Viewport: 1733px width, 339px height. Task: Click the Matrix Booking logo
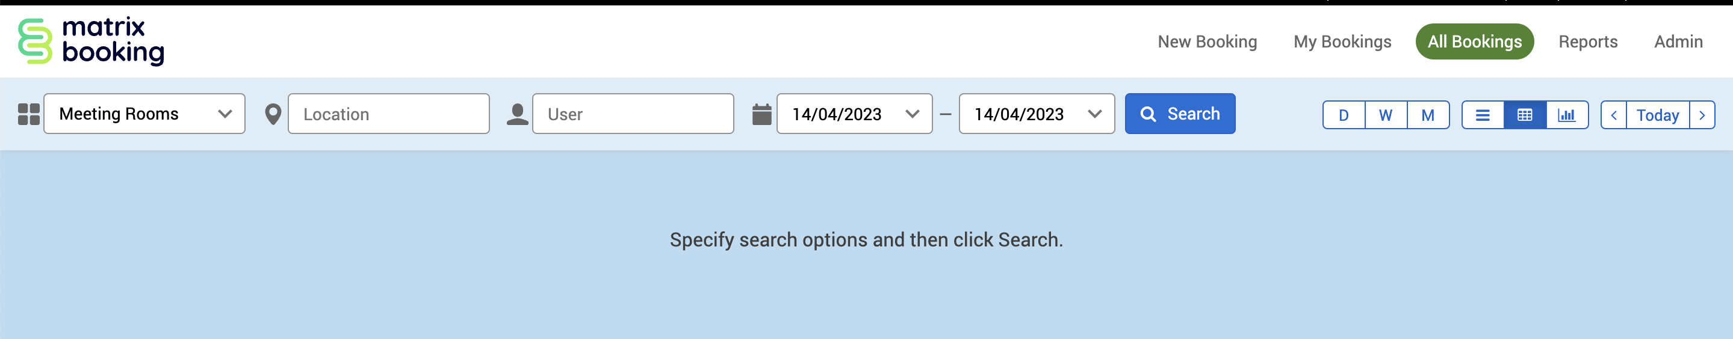point(91,41)
